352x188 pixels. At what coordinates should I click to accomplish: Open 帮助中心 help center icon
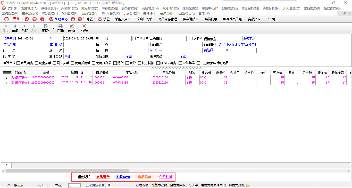(51, 19)
